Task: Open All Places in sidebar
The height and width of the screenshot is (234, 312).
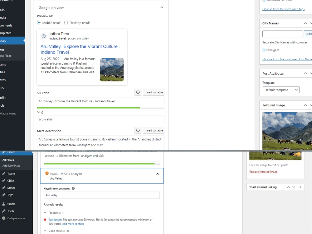Action: (8, 160)
